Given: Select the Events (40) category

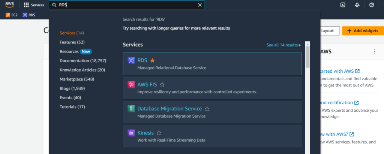Looking at the screenshot, I should pos(70,98).
